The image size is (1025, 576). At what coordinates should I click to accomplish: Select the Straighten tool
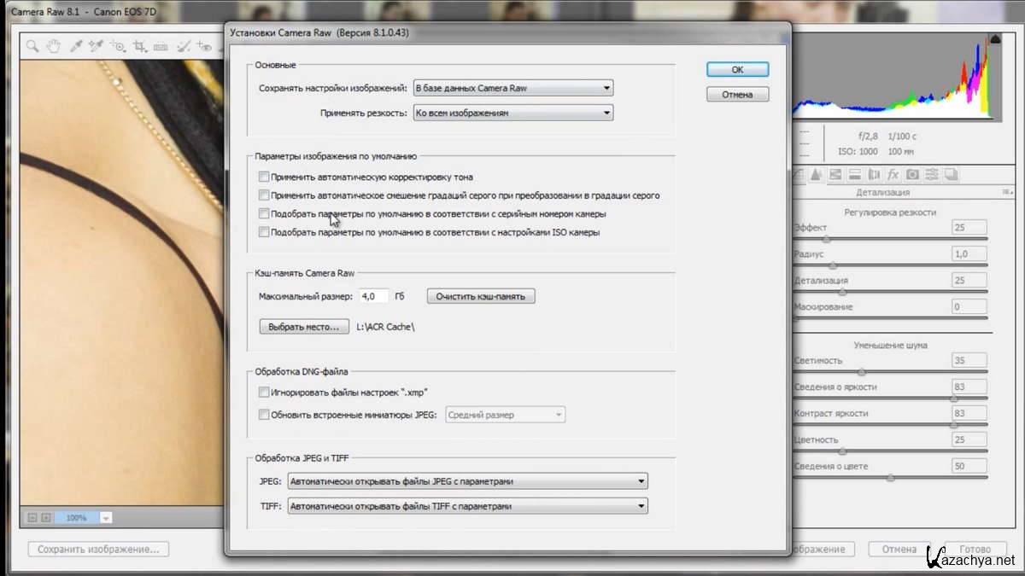pyautogui.click(x=161, y=47)
